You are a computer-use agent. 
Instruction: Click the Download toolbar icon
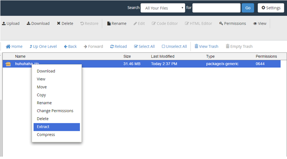[28, 24]
